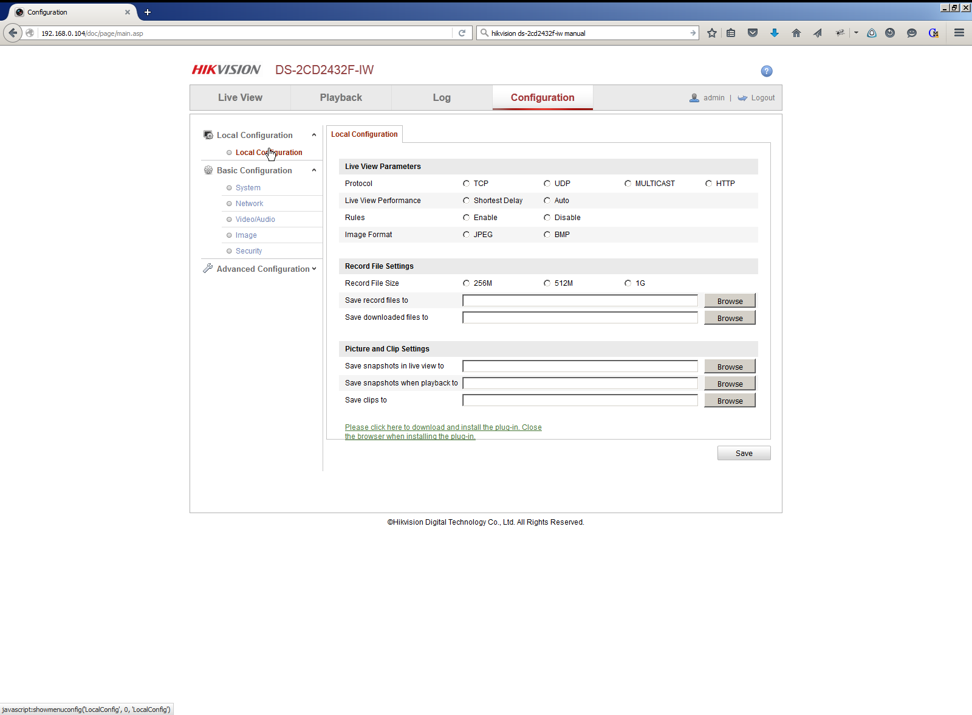Screen dimensions: 972x715
Task: Click the teal triangular extension icon
Action: coord(872,33)
